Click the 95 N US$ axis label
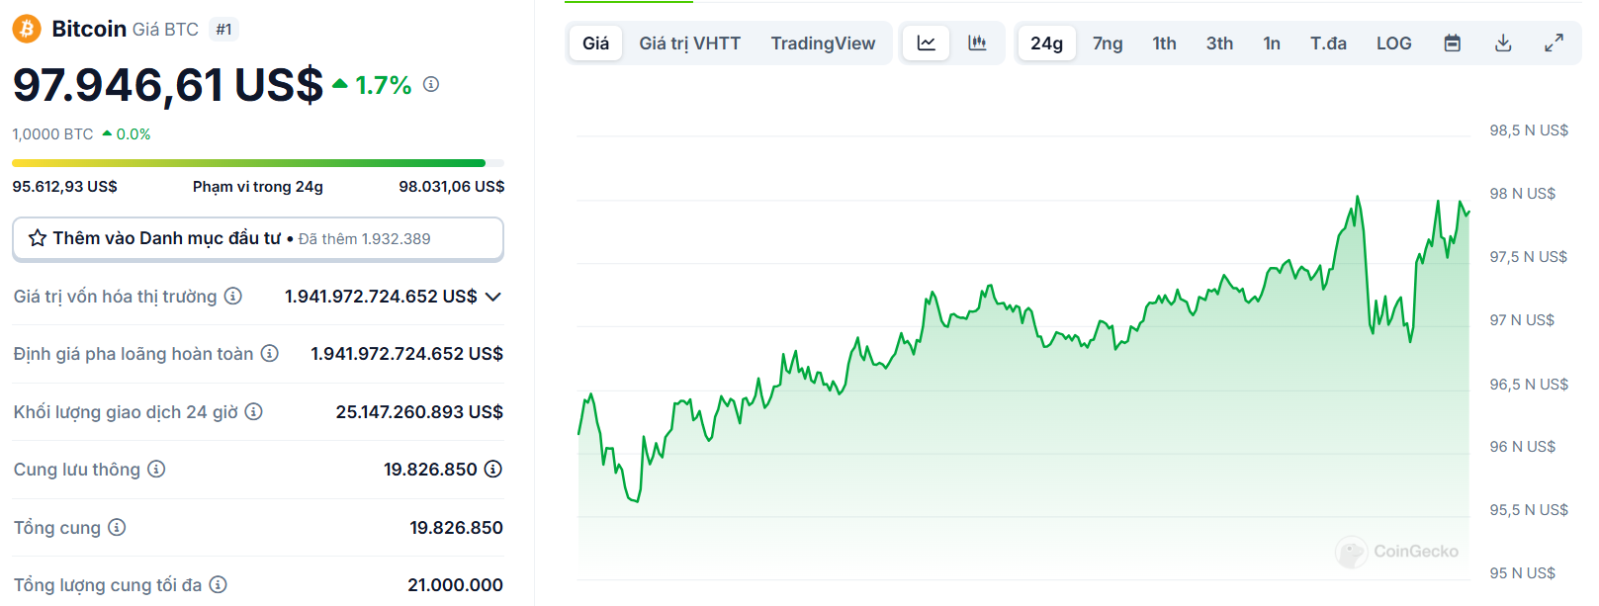Image resolution: width=1599 pixels, height=606 pixels. click(1522, 572)
